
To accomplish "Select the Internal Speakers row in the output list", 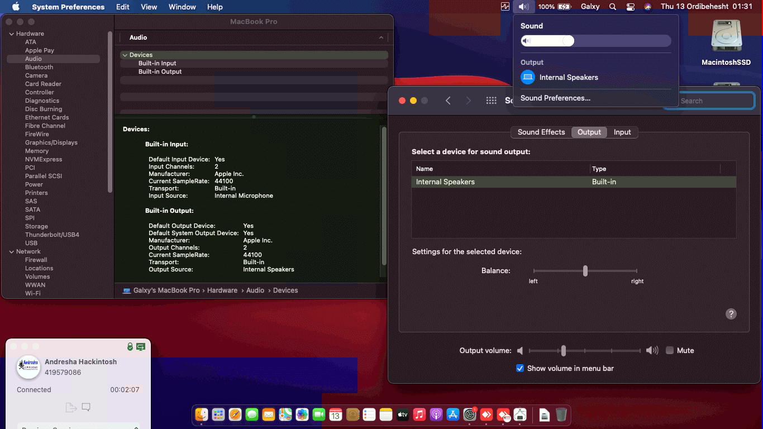I will (x=574, y=182).
